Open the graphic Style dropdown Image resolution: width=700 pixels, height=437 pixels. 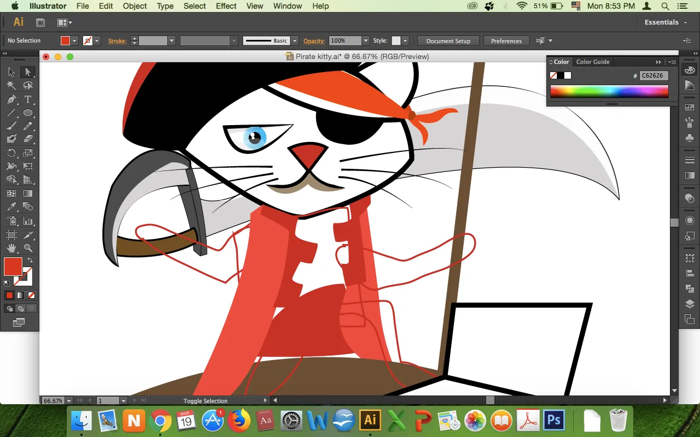click(405, 41)
